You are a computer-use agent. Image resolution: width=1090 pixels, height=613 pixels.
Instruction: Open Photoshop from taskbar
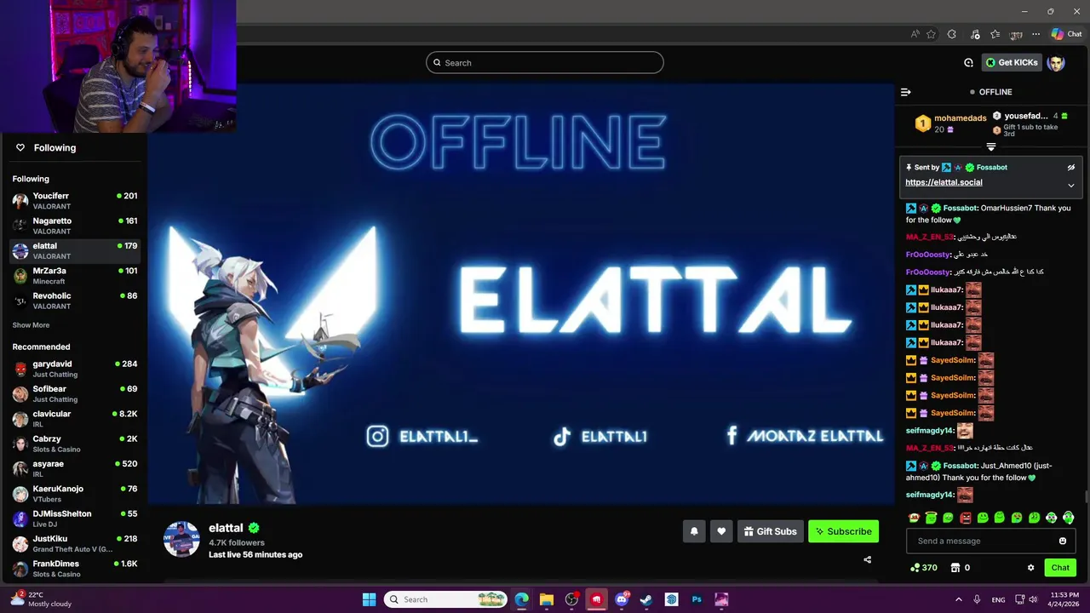pos(697,599)
